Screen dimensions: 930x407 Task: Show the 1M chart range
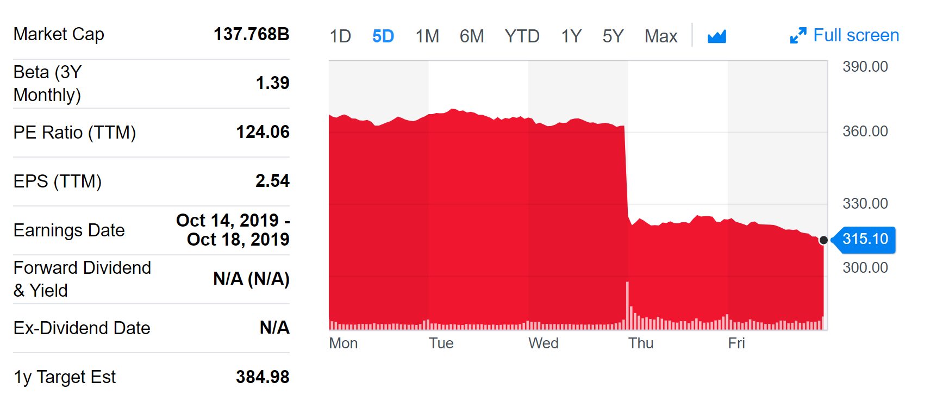tap(427, 36)
